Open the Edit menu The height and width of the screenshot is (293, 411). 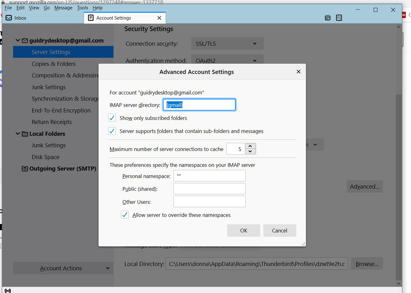click(21, 8)
